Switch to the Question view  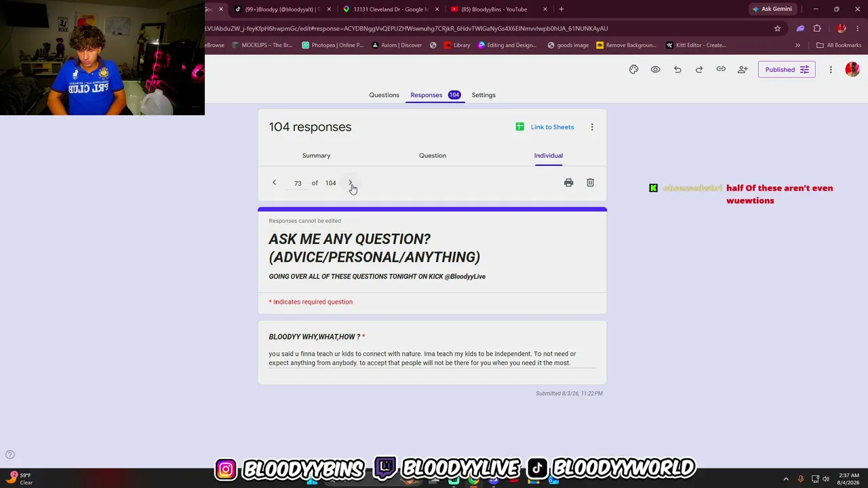(433, 155)
